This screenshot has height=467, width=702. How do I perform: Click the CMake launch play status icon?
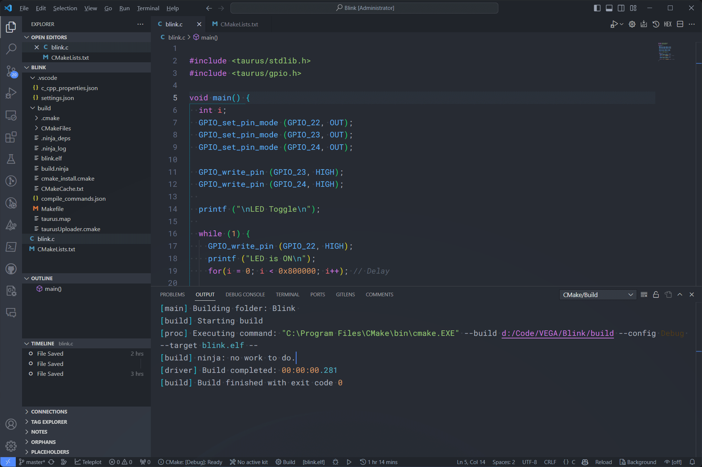pos(349,462)
